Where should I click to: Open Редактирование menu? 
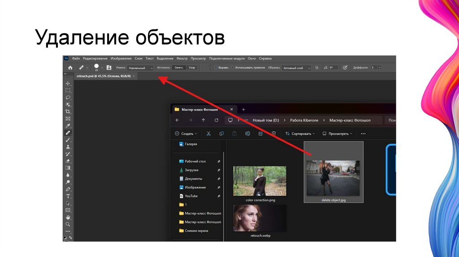tap(95, 59)
